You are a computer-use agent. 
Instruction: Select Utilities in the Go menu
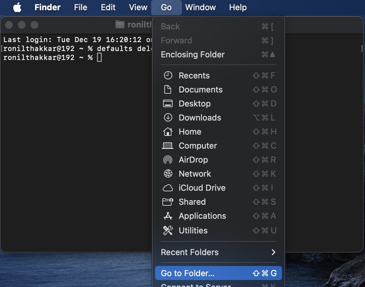pos(218,230)
